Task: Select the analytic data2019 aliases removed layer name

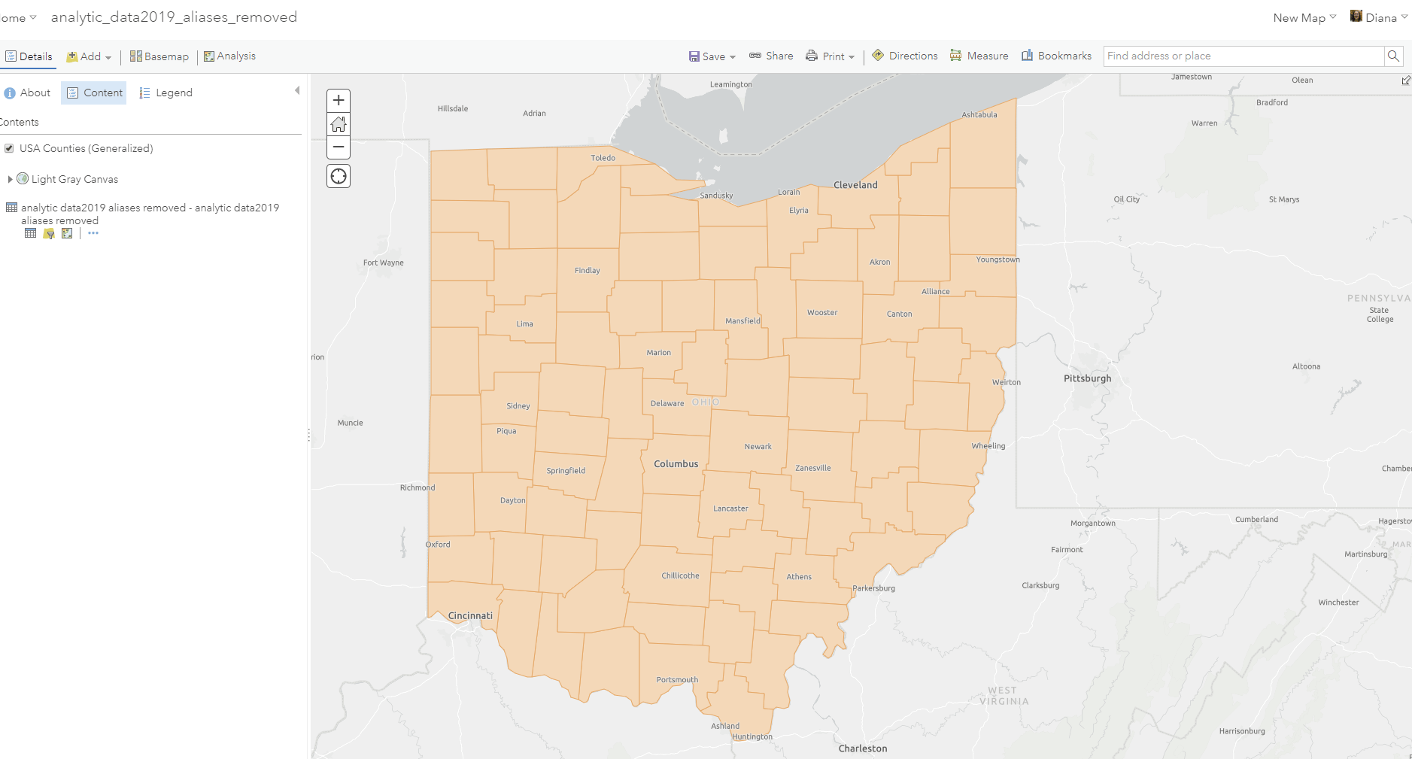Action: pyautogui.click(x=150, y=214)
